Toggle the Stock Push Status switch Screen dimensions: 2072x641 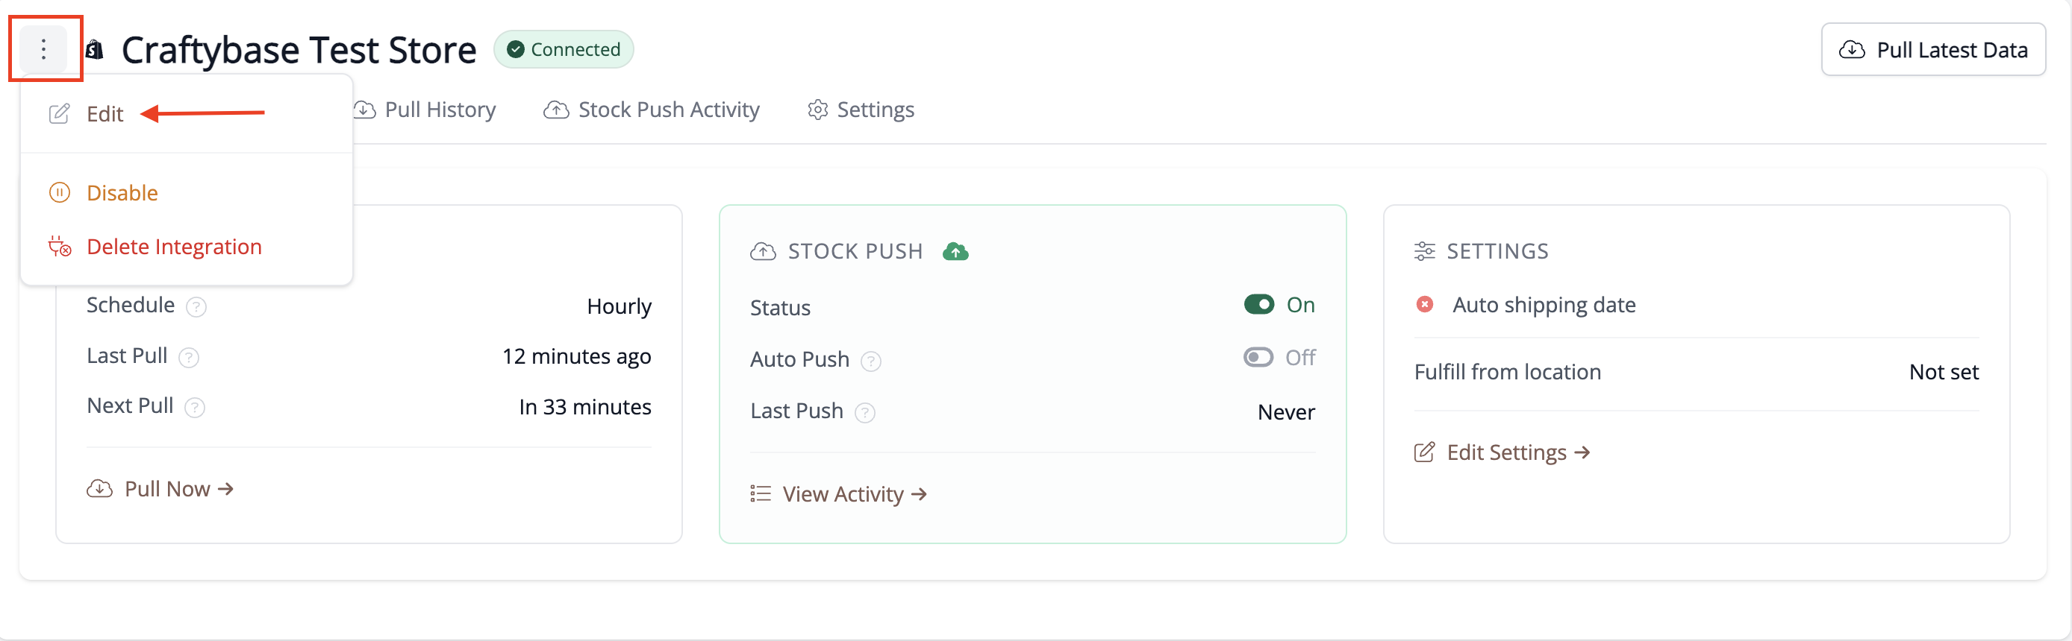(x=1259, y=304)
